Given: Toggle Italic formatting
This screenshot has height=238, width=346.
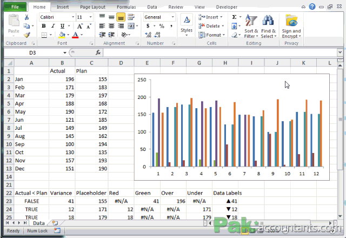Looking at the screenshot, I should (53, 26).
